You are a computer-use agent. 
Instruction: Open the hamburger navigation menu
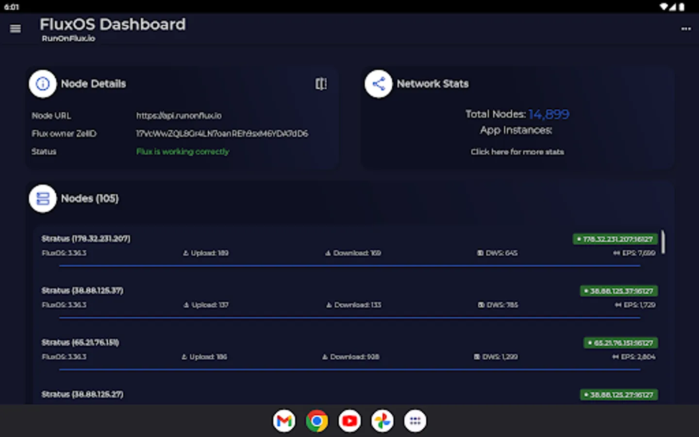16,29
